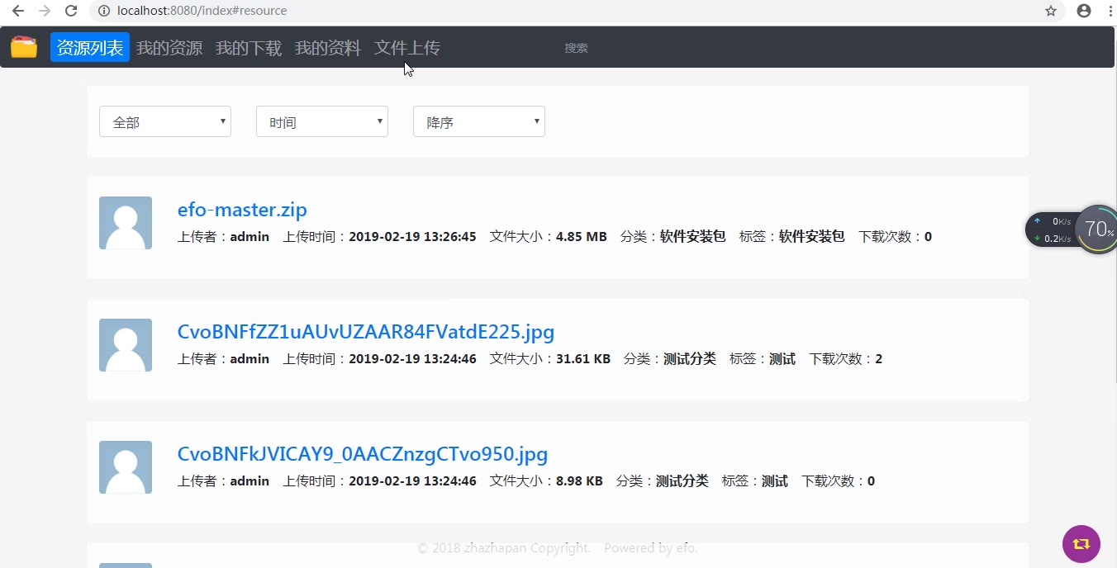This screenshot has height=568, width=1117.
Task: Click uploader avatar beside efo-master.zip
Action: pos(126,223)
